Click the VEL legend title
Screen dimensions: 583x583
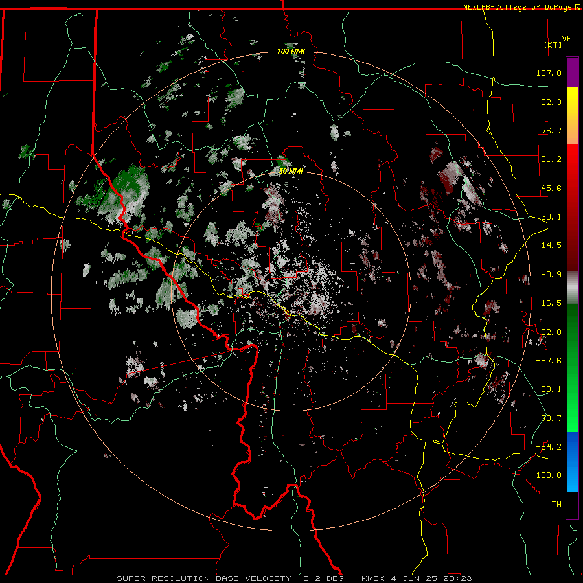pyautogui.click(x=569, y=39)
